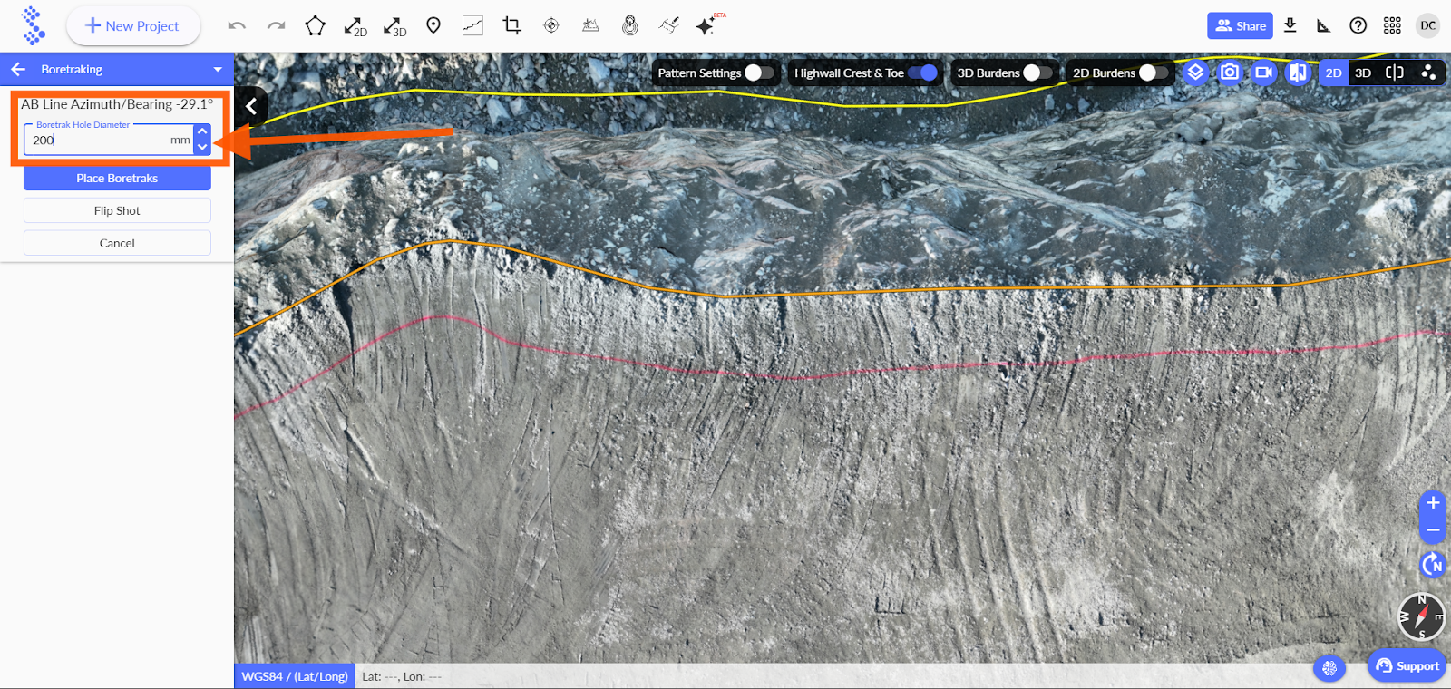The height and width of the screenshot is (689, 1451).
Task: Select the polygon area tool
Action: click(x=315, y=26)
